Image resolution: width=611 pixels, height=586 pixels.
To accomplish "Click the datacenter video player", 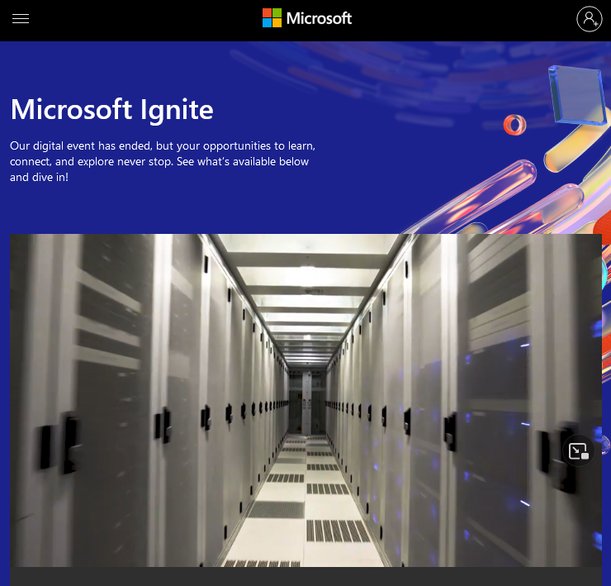I will tap(305, 400).
